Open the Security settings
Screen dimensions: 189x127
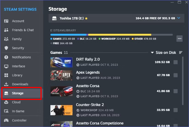(x=22, y=48)
